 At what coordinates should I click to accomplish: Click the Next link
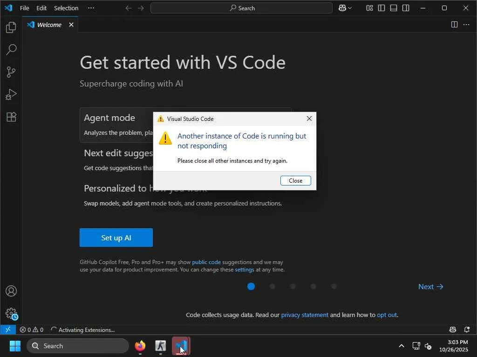point(430,286)
